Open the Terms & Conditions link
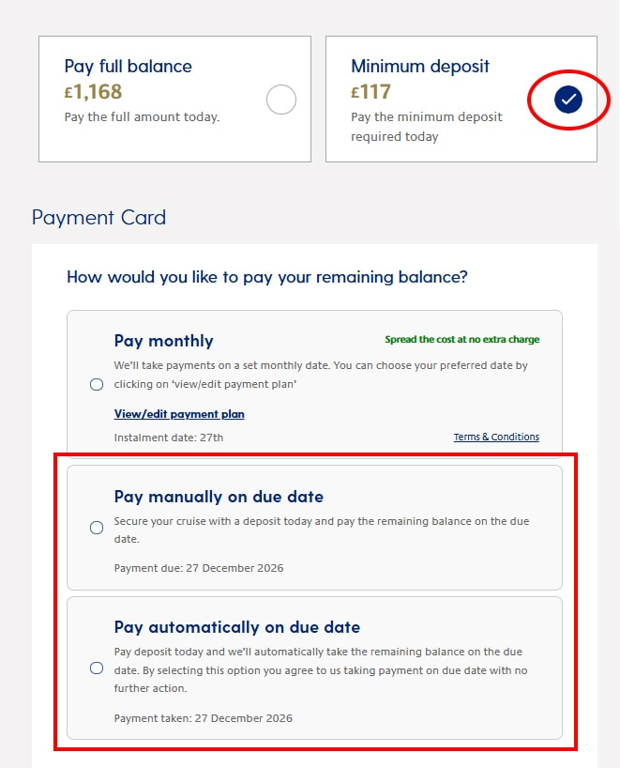 tap(496, 437)
